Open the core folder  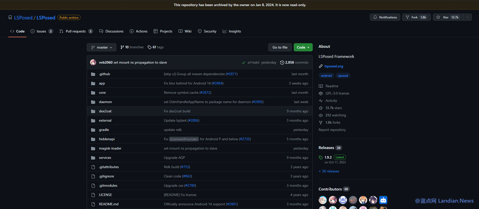(102, 93)
